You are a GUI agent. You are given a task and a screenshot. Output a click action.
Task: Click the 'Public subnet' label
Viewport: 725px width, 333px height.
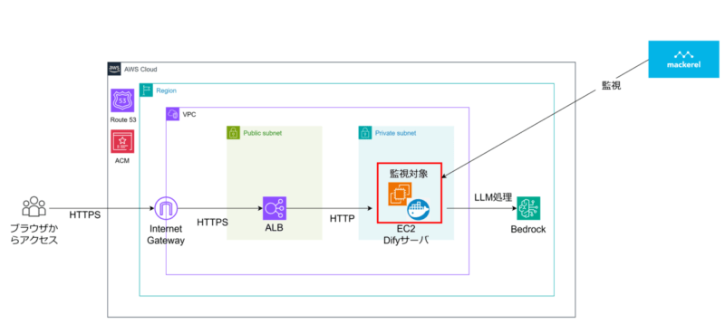[x=263, y=133]
